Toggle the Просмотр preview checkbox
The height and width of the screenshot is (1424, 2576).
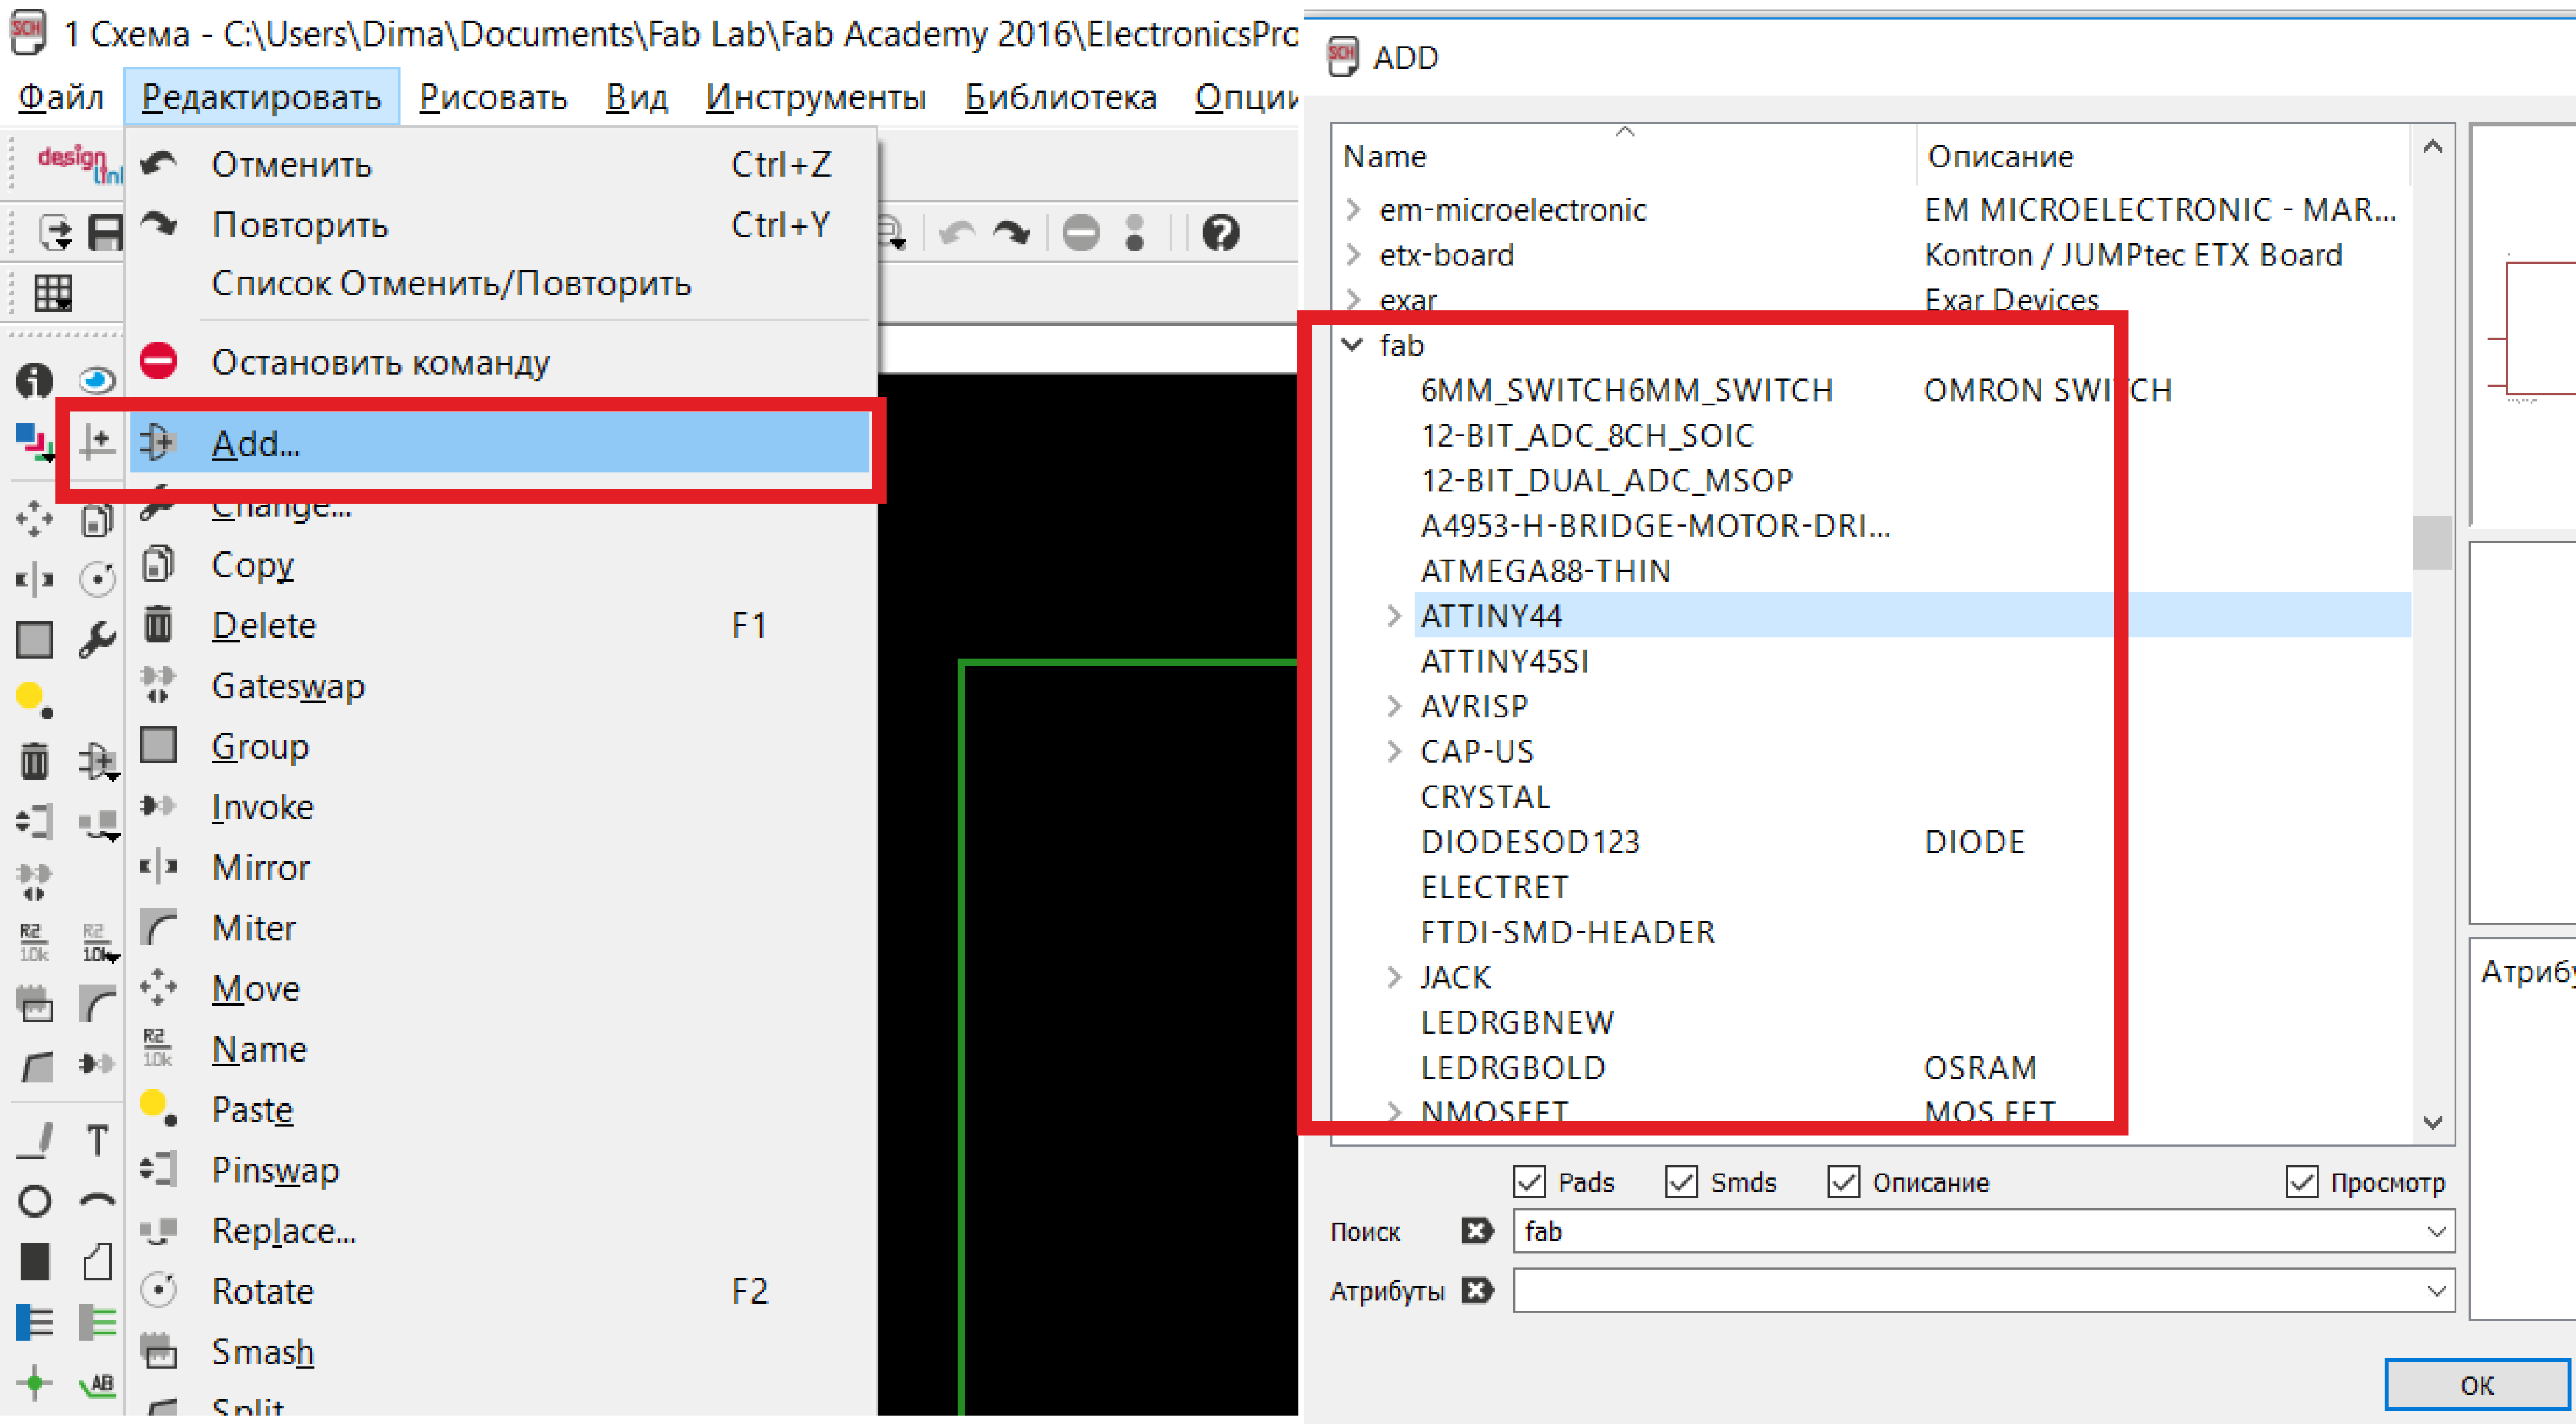(x=2301, y=1181)
